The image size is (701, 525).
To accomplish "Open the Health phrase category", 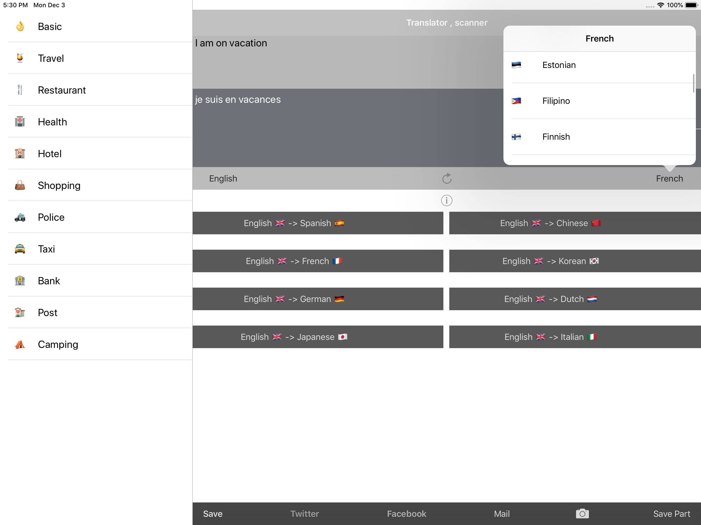I will click(x=96, y=122).
